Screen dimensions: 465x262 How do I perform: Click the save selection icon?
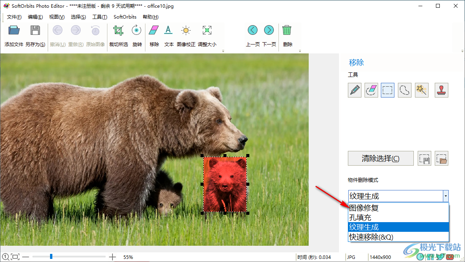424,158
